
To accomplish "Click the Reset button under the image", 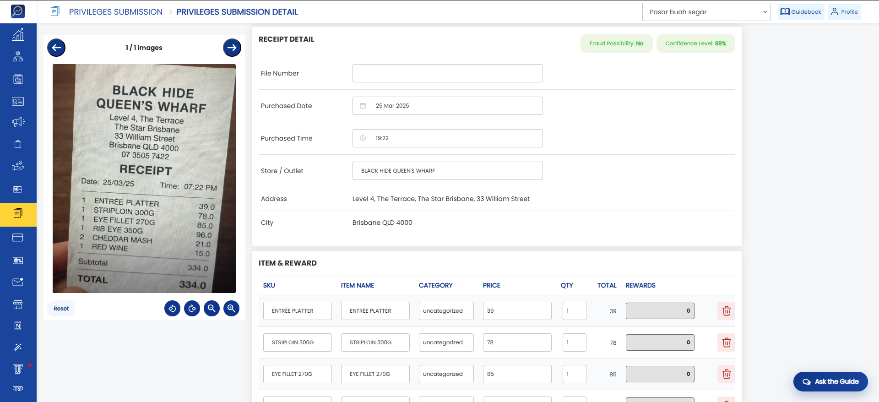I will (x=61, y=309).
